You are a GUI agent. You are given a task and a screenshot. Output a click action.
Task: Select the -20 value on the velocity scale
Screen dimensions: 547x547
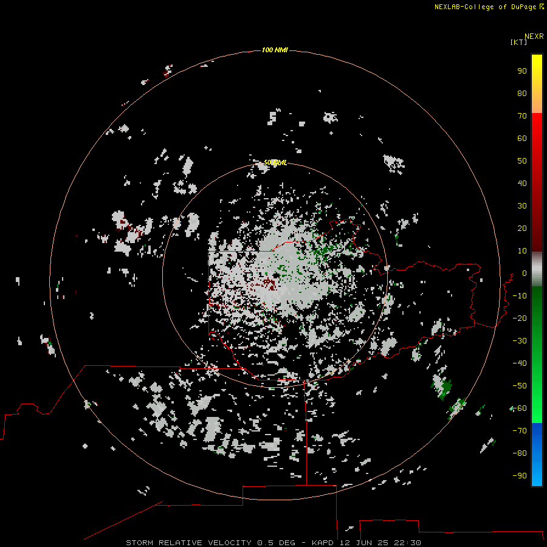click(x=520, y=318)
